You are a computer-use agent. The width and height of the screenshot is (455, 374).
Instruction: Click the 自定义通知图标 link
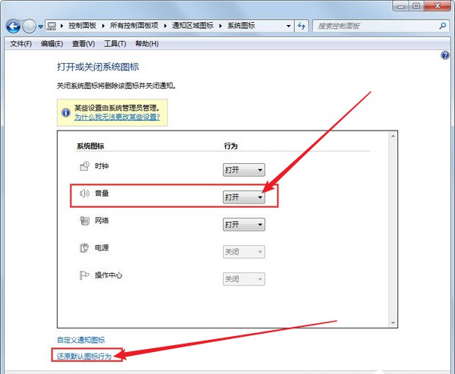point(80,340)
